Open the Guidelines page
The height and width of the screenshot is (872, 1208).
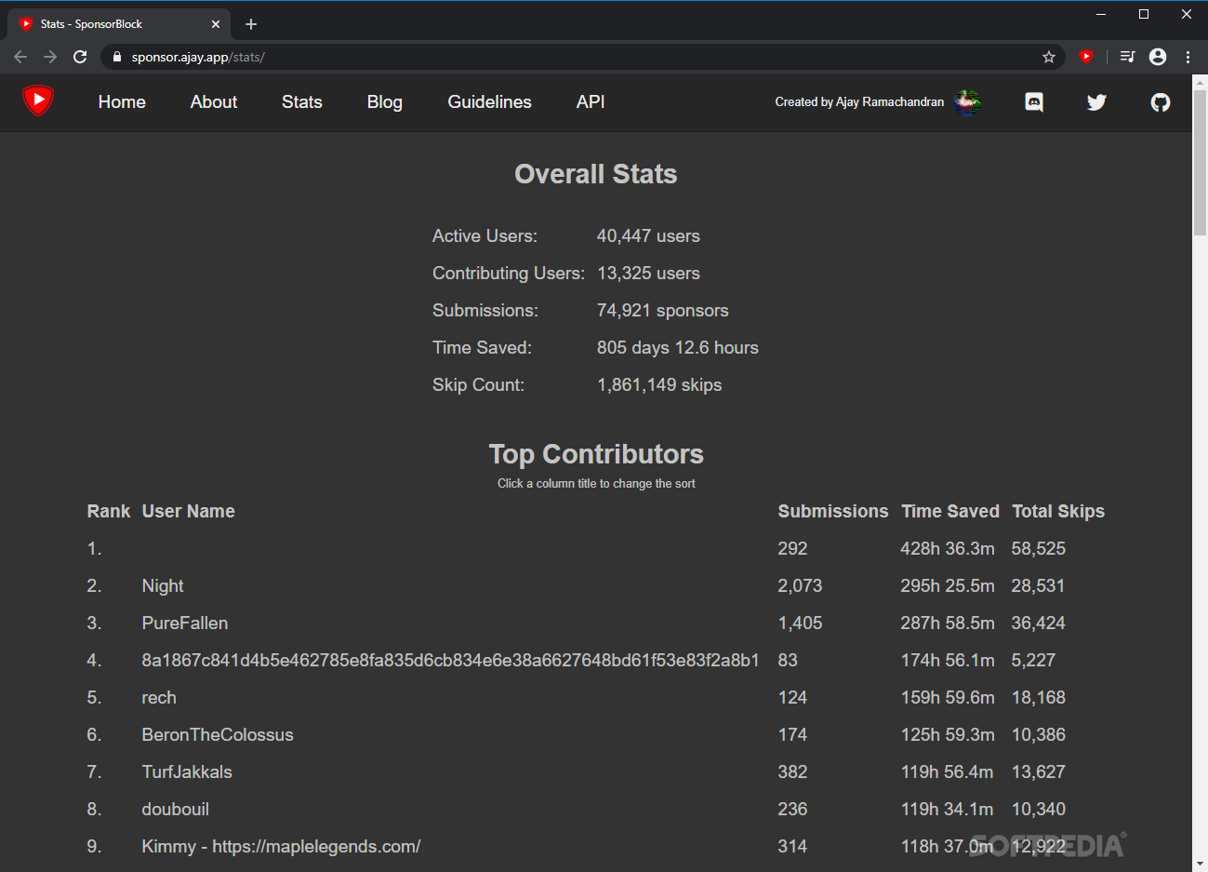click(x=490, y=102)
